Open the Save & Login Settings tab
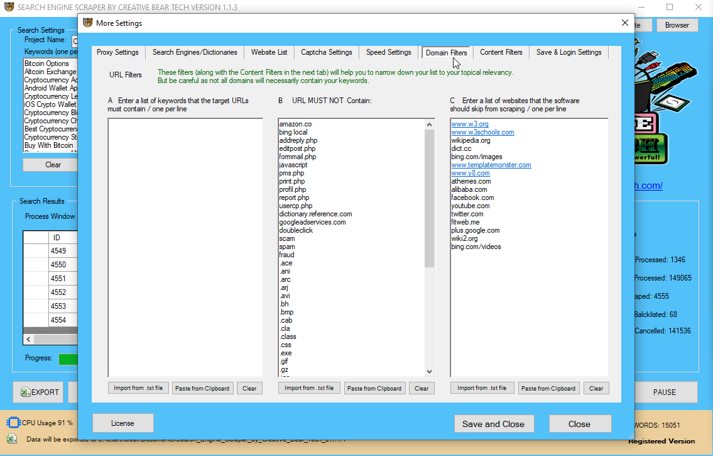This screenshot has height=456, width=713. click(568, 53)
